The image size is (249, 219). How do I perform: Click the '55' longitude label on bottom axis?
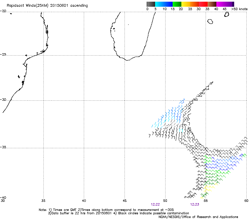(206, 201)
